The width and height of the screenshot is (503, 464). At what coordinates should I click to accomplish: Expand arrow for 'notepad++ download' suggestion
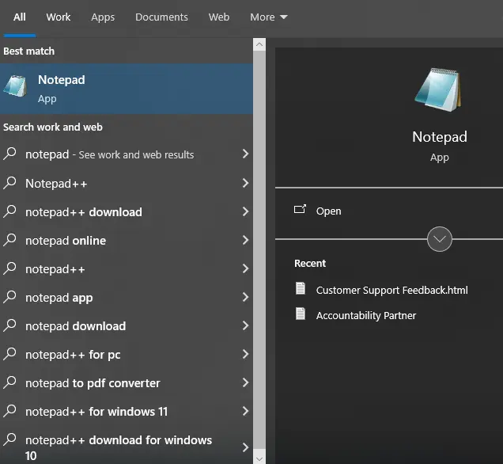click(x=245, y=211)
